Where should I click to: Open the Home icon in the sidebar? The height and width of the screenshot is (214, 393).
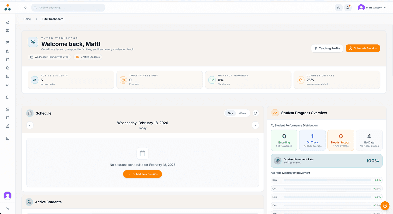[7, 22]
